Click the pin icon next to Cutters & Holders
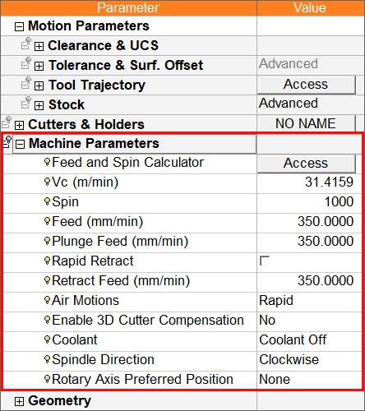Screen dimensions: 365x411 [7, 122]
